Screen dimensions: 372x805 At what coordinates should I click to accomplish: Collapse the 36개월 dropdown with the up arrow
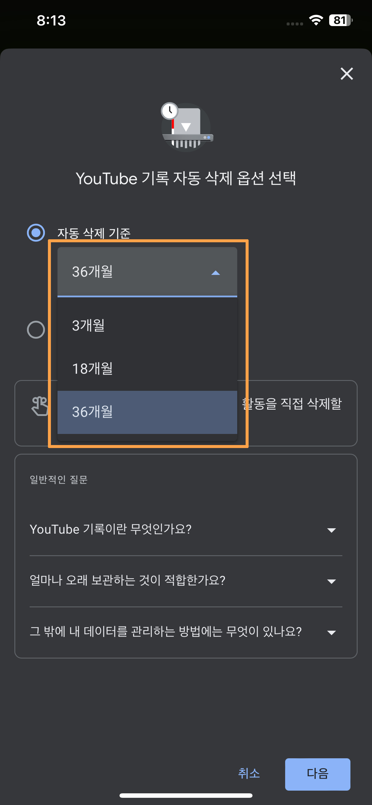point(216,273)
